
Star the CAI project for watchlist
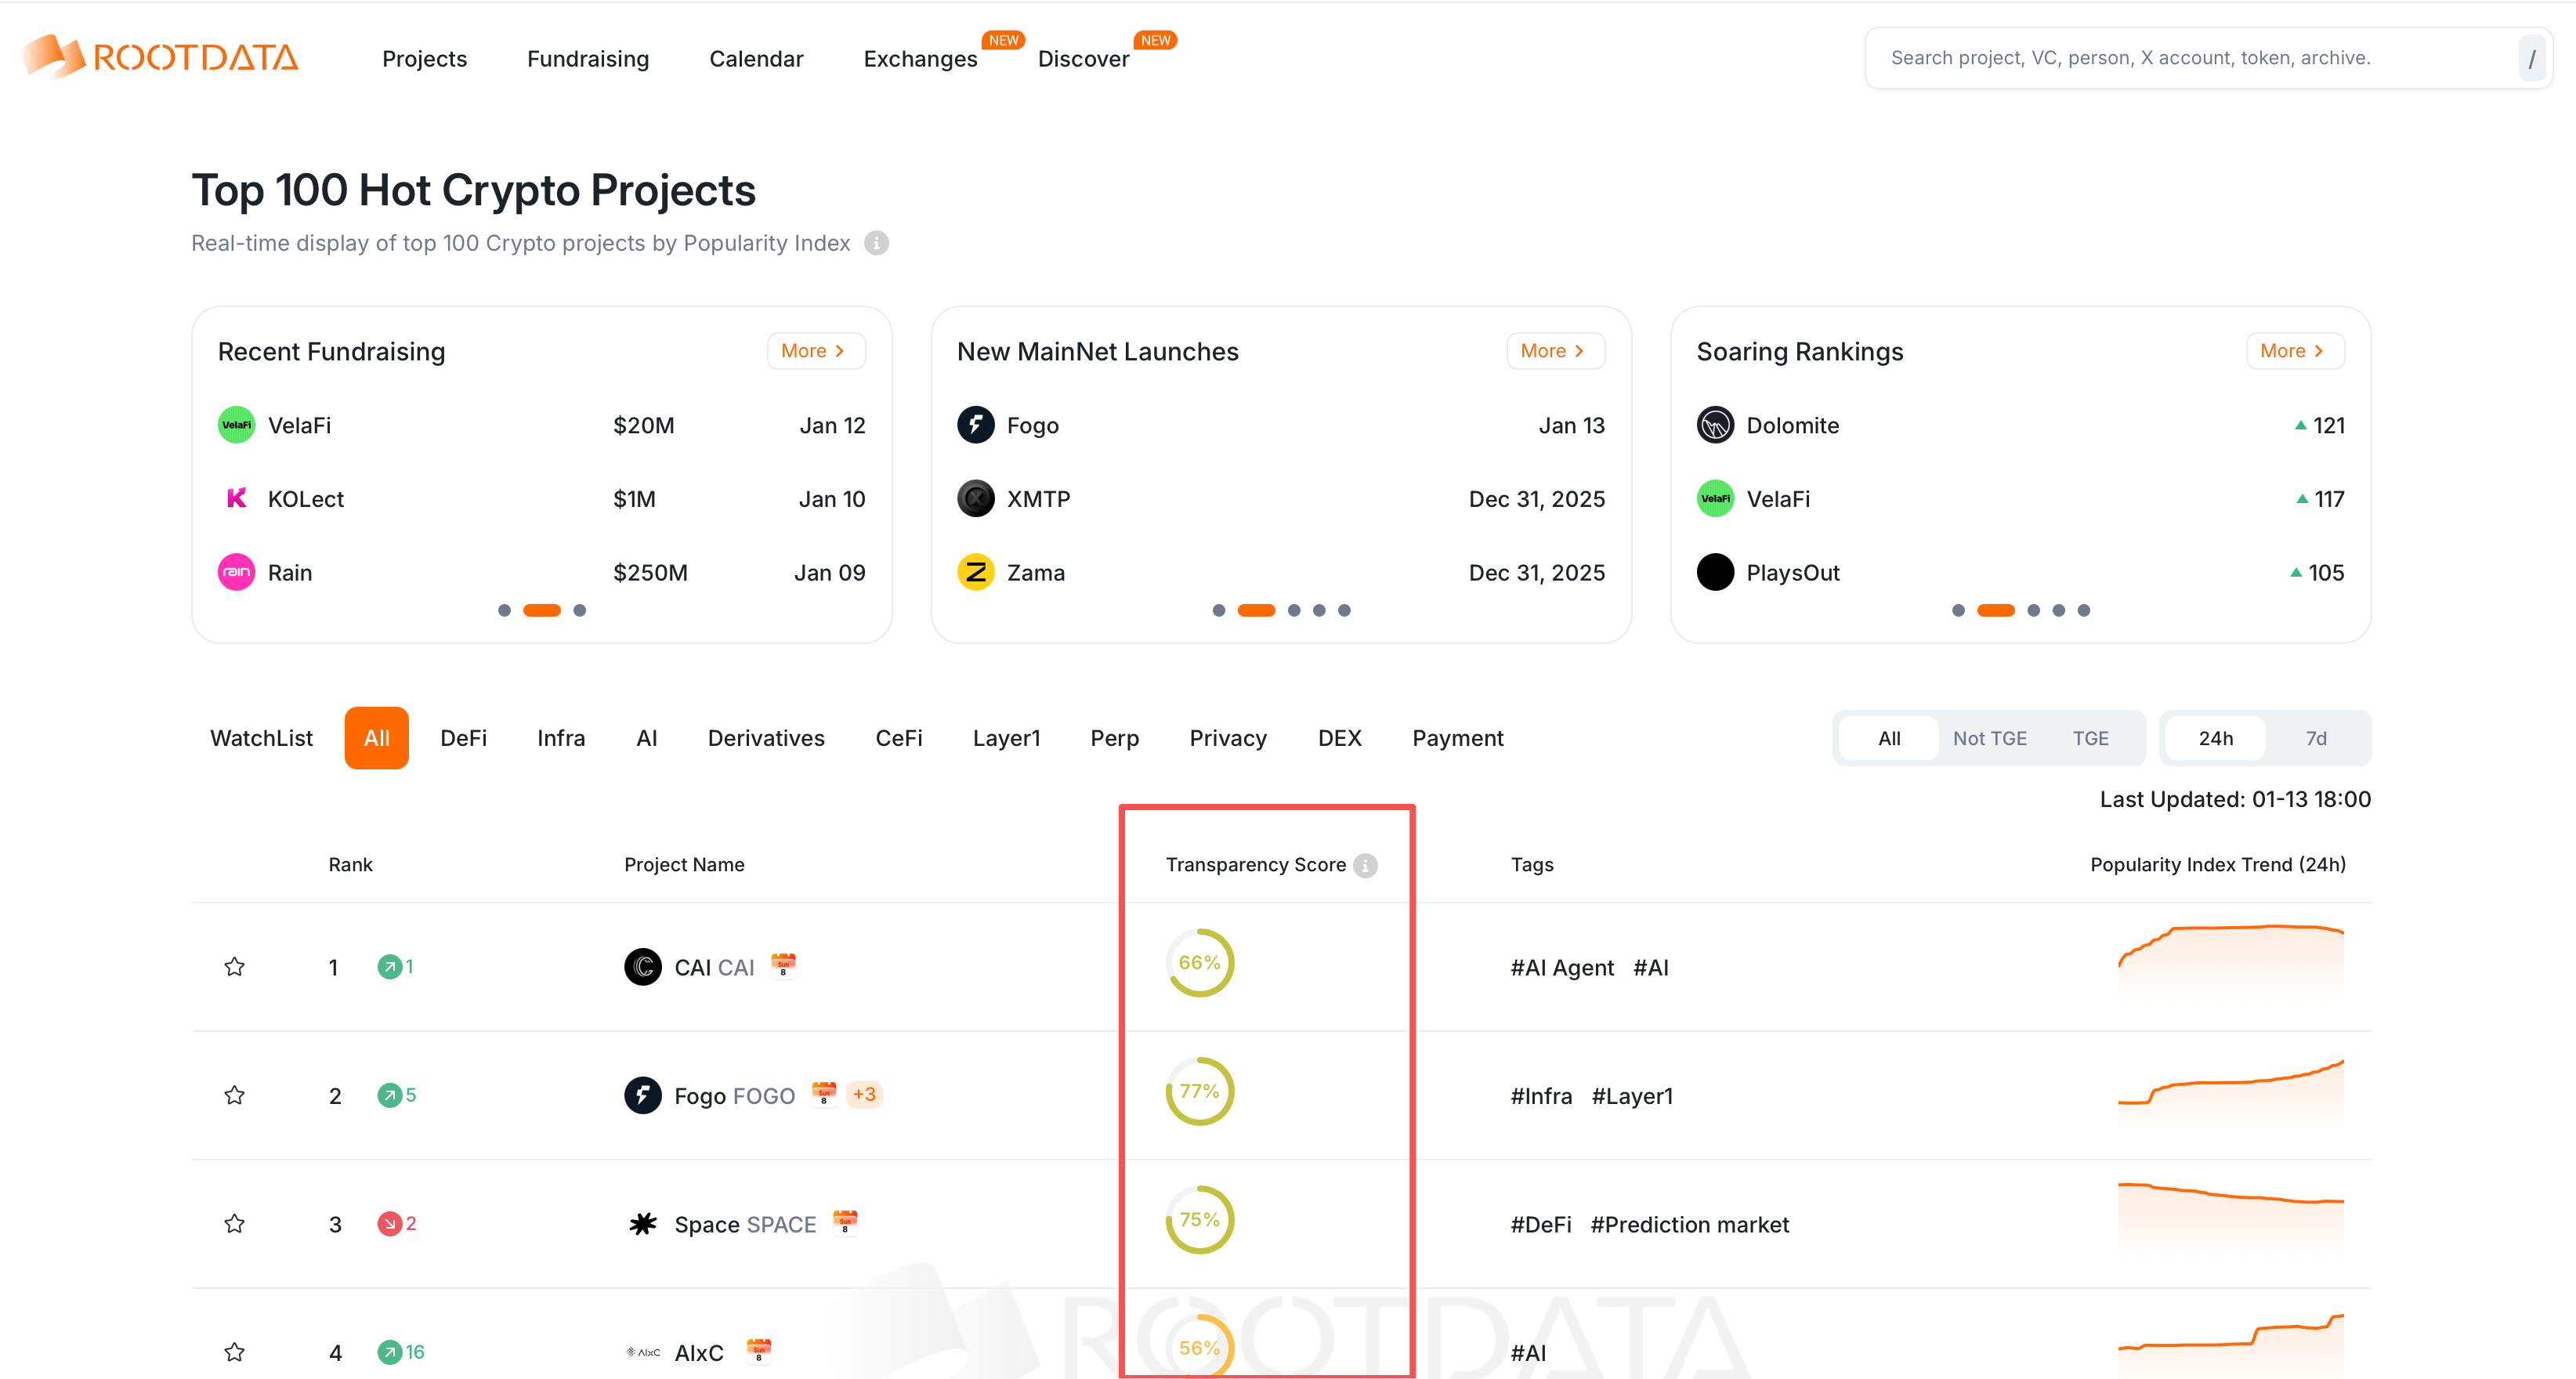coord(234,966)
